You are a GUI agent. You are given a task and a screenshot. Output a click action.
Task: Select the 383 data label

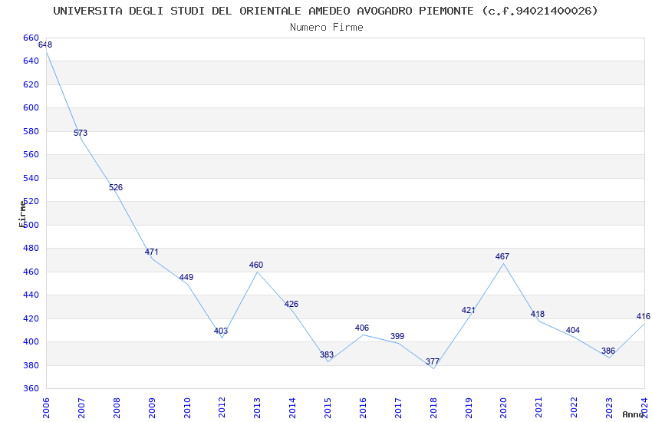(327, 354)
